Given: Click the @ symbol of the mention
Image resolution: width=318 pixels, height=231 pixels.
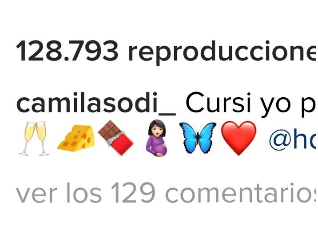Looking at the screenshot, I should [x=280, y=140].
